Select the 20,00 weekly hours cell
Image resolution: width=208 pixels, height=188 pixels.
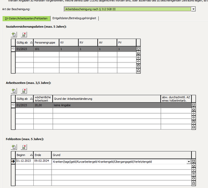pyautogui.click(x=43, y=105)
